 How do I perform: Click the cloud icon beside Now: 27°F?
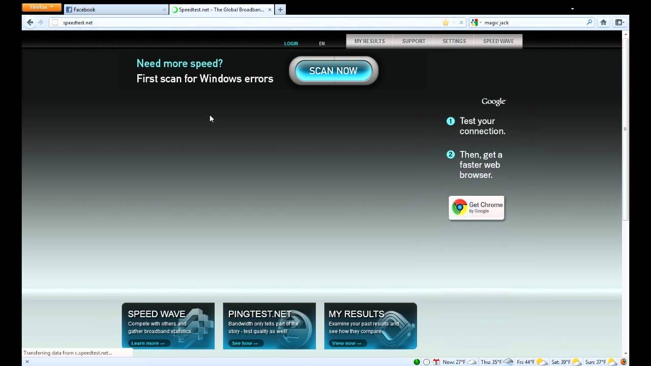click(472, 362)
